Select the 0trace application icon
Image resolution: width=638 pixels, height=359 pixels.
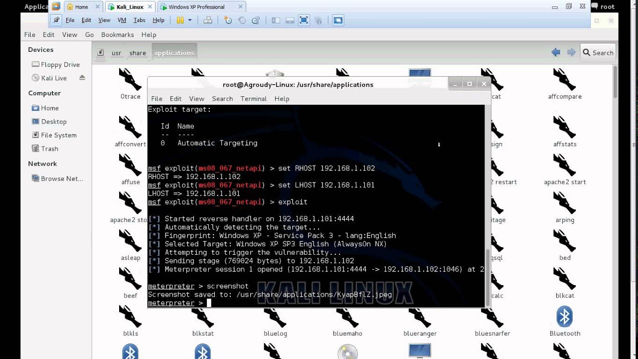coord(131,80)
